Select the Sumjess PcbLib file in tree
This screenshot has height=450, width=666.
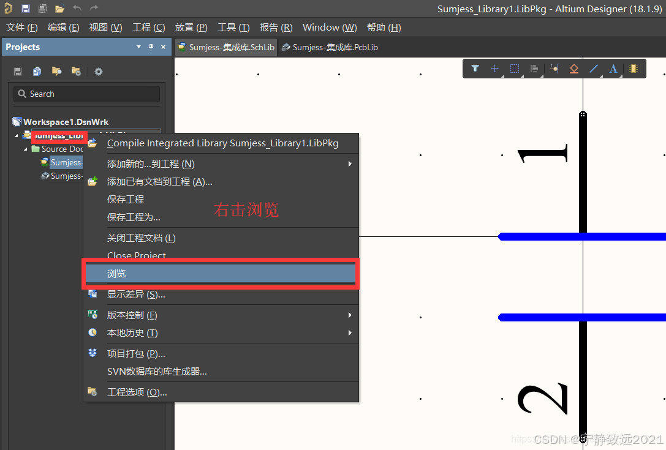pyautogui.click(x=61, y=176)
